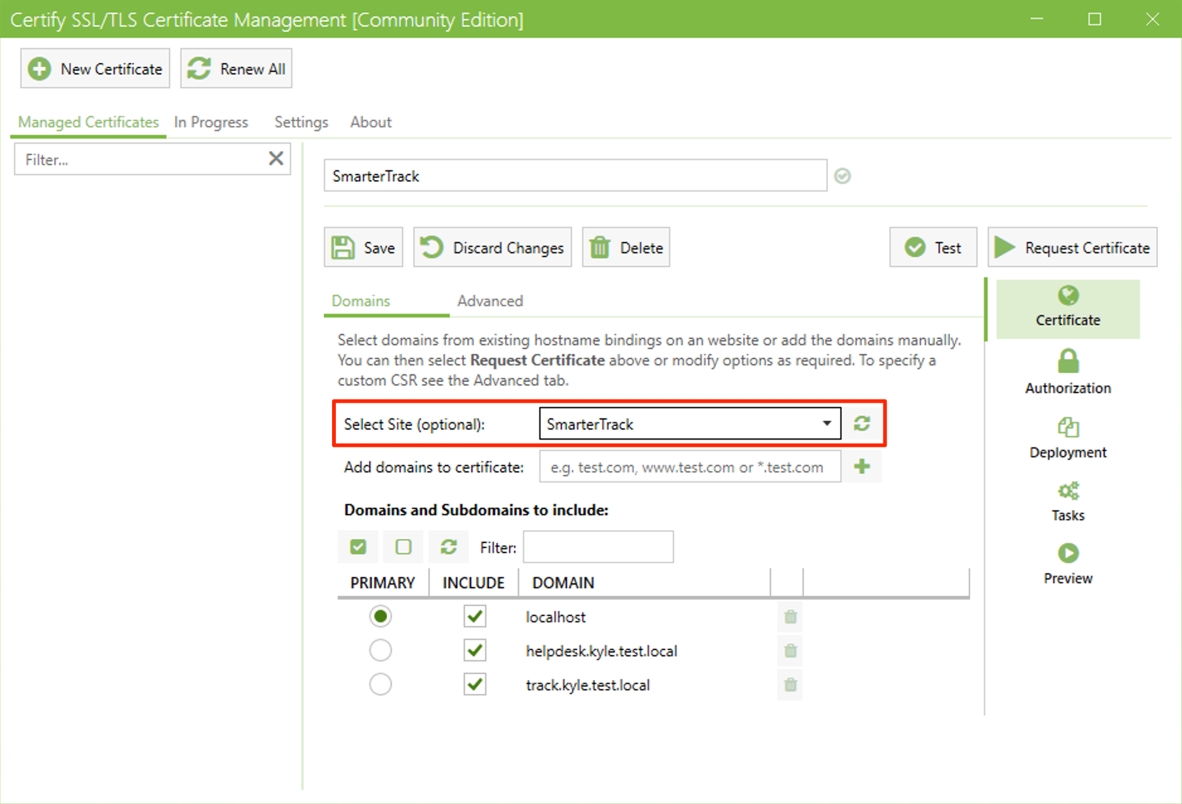
Task: Click the DOMAIN column header
Action: (645, 583)
